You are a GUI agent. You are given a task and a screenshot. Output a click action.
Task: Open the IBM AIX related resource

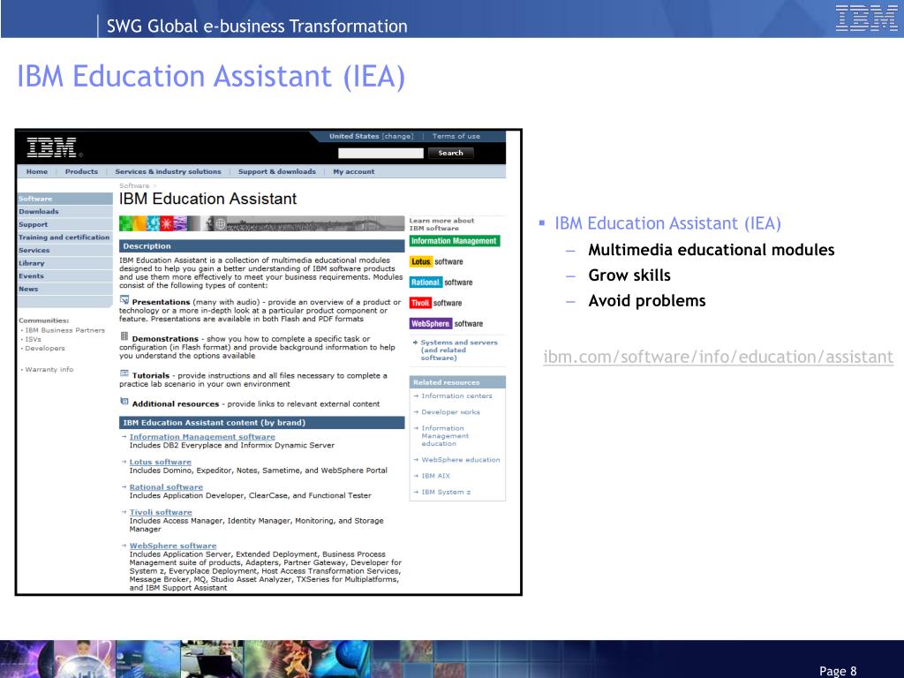[435, 476]
